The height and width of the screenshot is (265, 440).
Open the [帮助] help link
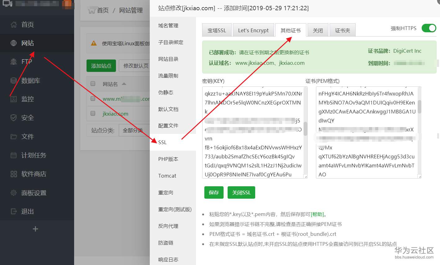317,214
